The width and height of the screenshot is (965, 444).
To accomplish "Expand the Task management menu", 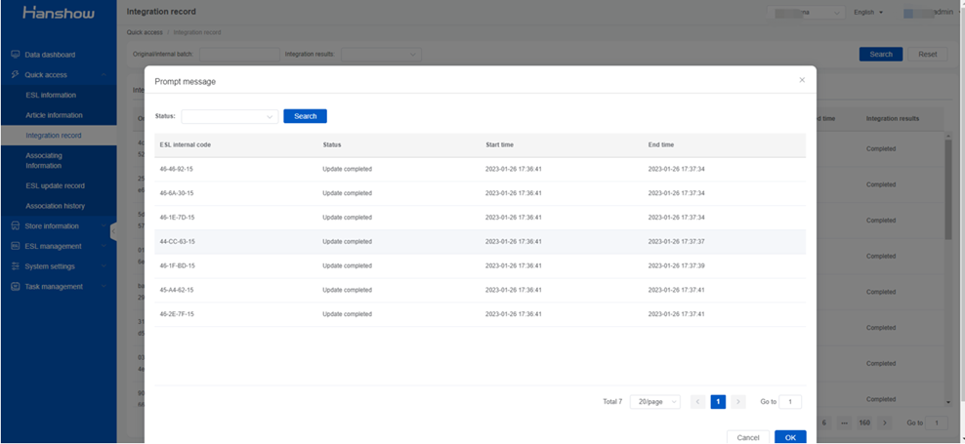I will pos(104,287).
